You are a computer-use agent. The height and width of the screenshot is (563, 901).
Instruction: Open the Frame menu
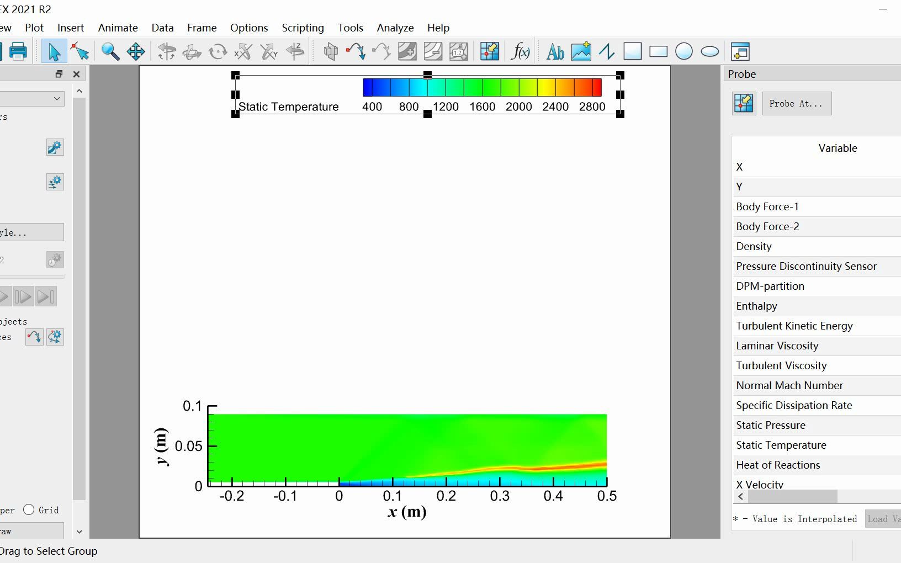click(x=202, y=28)
